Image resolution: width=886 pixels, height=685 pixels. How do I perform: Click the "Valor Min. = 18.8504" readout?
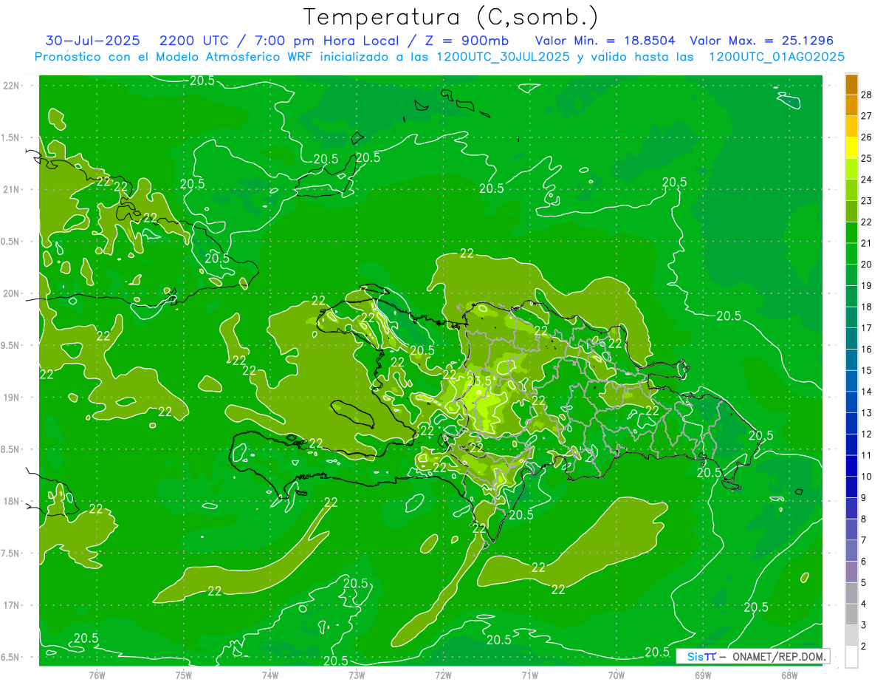pos(606,41)
